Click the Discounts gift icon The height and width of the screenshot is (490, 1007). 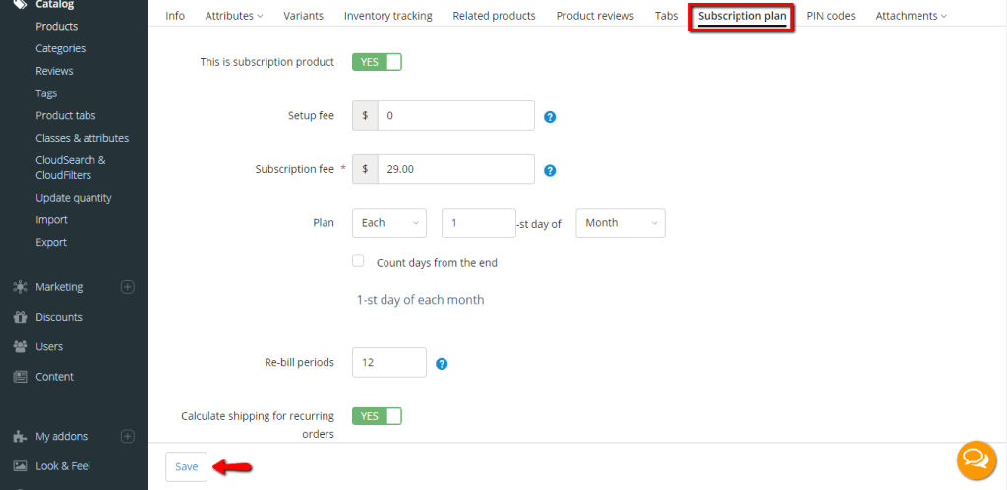coord(20,317)
